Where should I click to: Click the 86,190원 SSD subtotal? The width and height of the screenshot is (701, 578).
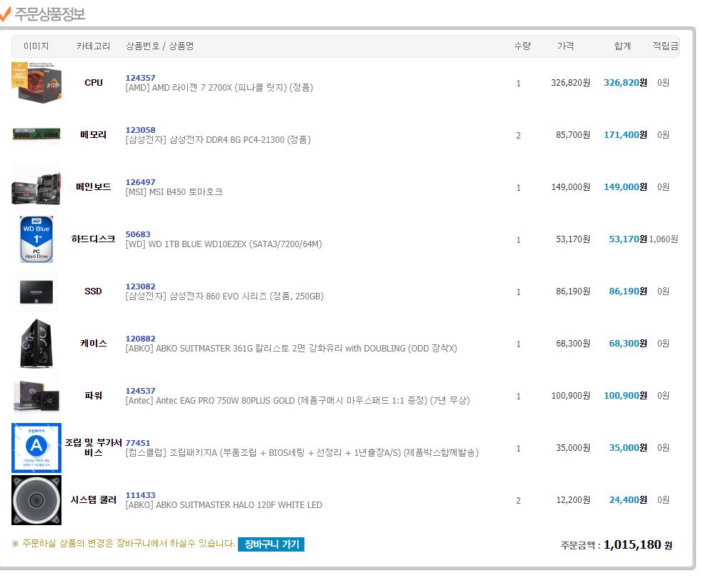pyautogui.click(x=628, y=292)
